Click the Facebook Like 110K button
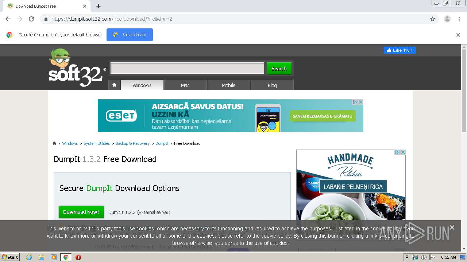The height and width of the screenshot is (262, 467). (x=400, y=50)
